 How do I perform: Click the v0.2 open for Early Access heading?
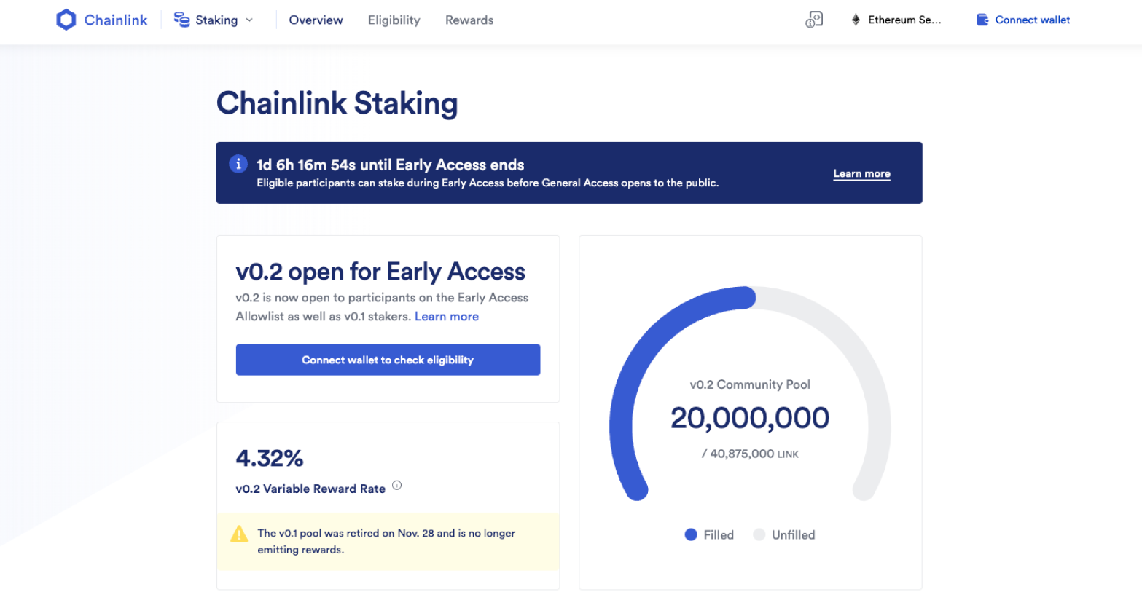[380, 272]
